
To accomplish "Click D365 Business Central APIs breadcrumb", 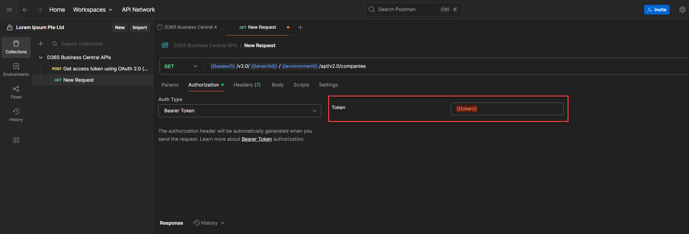I will tap(205, 46).
